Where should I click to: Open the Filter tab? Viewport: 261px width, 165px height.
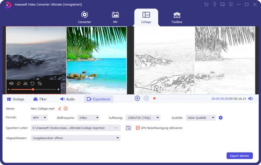(x=40, y=99)
